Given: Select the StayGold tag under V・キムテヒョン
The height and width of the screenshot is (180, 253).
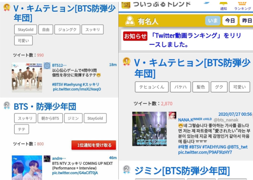Looking at the screenshot, I should (x=25, y=29).
